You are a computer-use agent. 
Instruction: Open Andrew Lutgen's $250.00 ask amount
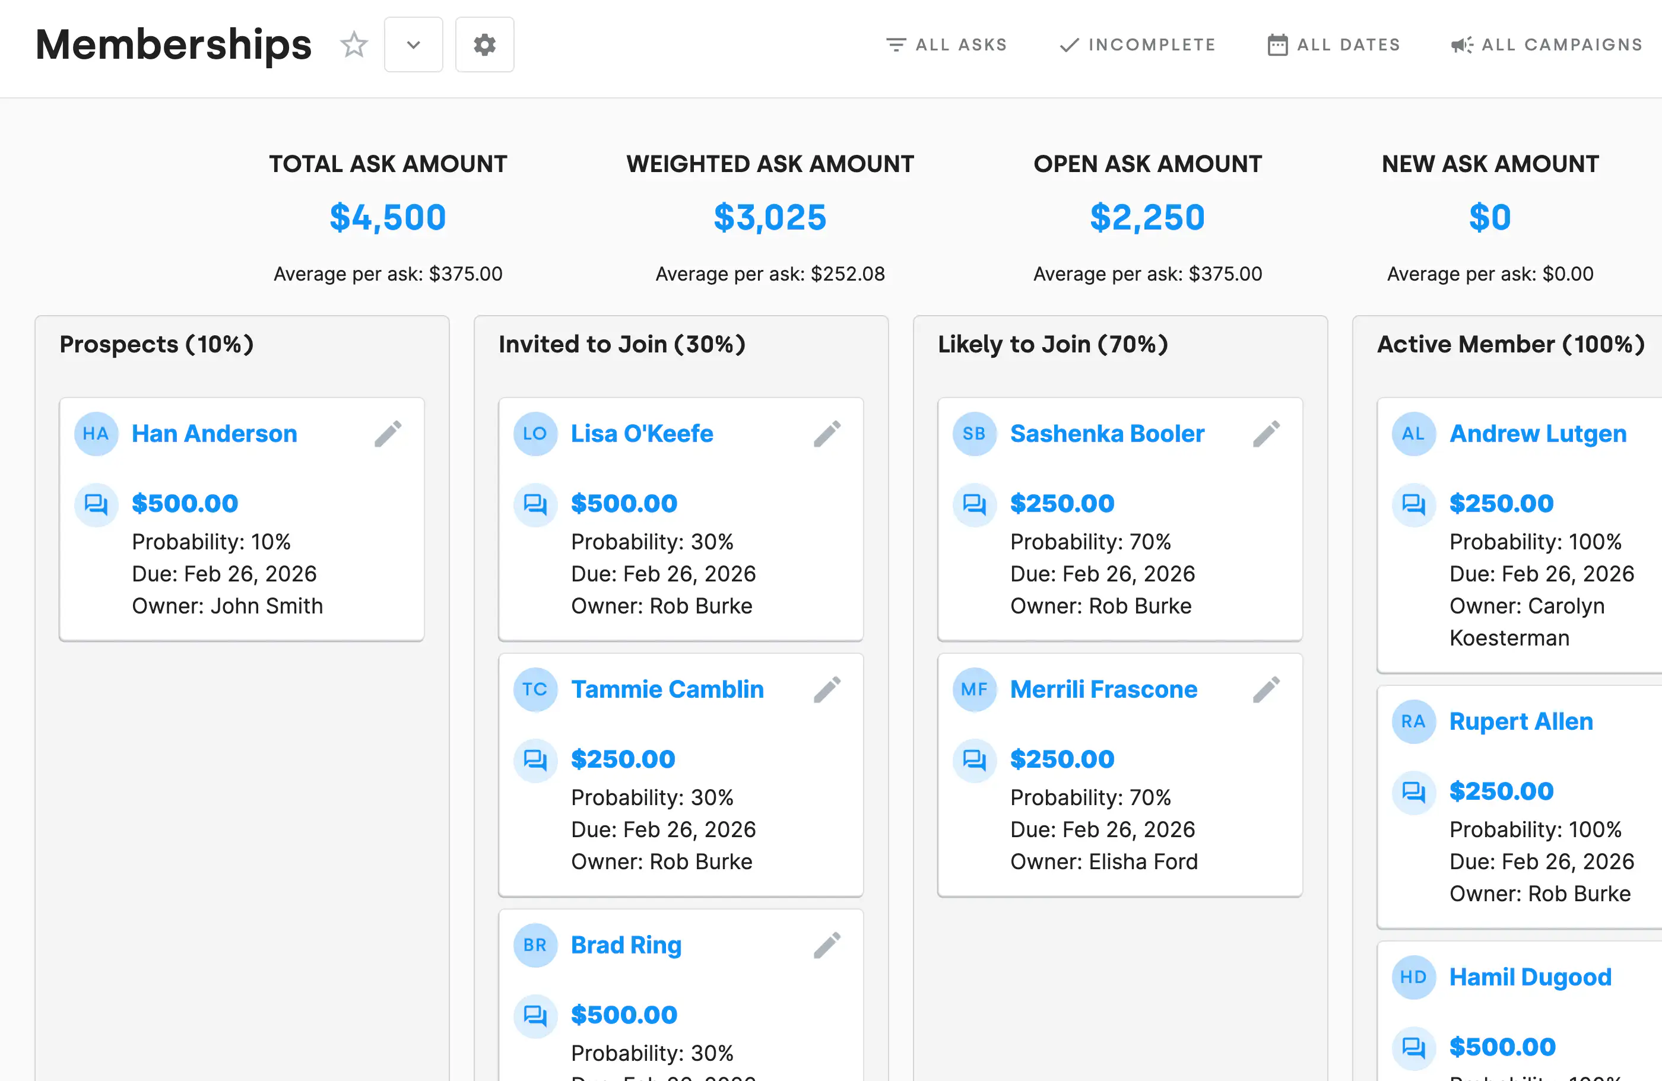point(1501,504)
